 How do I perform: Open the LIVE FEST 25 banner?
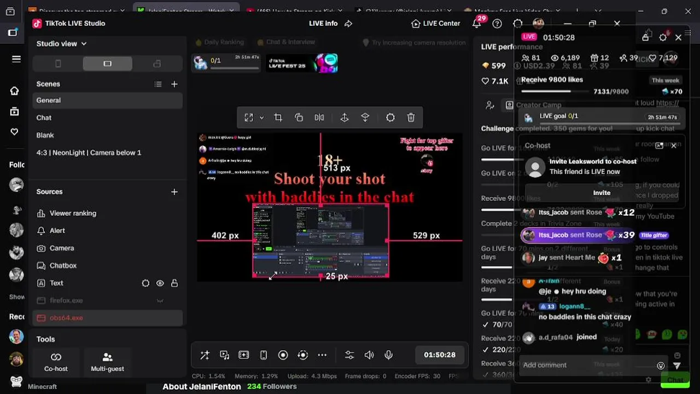(302, 63)
